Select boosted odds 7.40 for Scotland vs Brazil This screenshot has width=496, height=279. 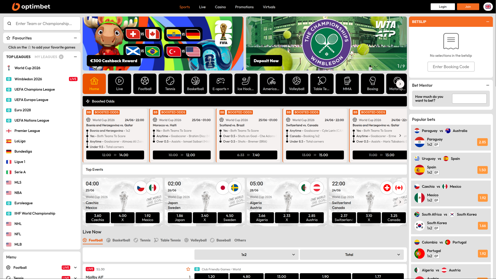pyautogui.click(x=248, y=155)
